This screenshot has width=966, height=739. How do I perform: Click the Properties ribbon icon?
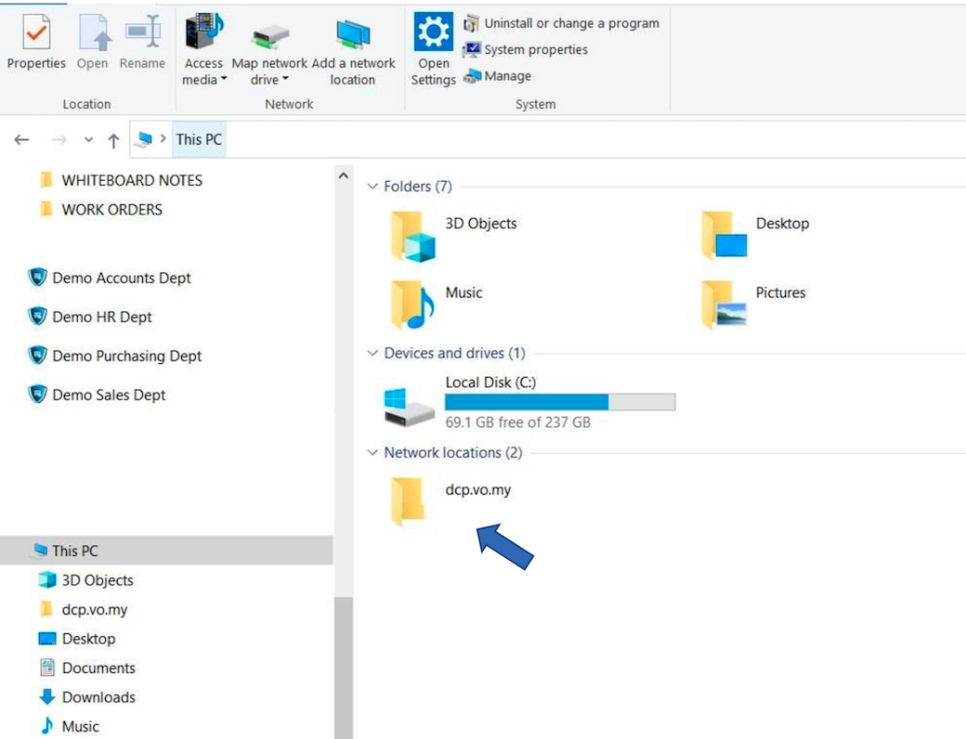tap(36, 33)
